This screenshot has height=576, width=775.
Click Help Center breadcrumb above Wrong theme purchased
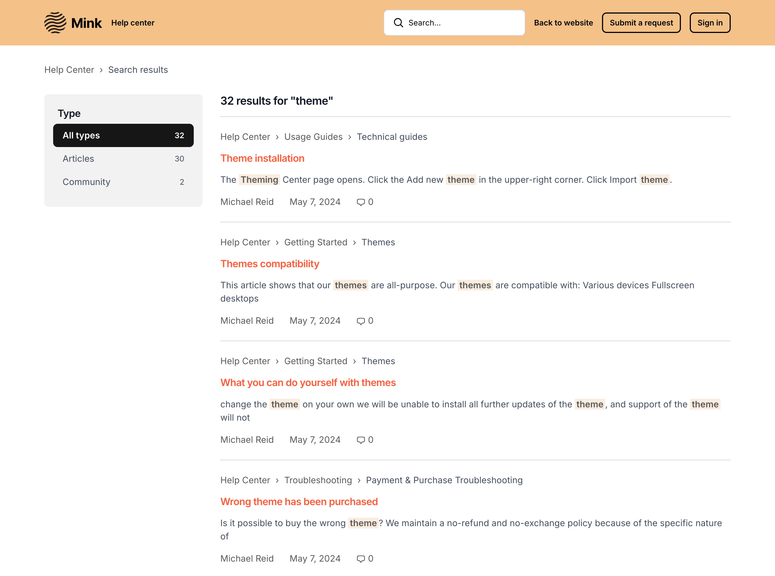[x=245, y=480]
